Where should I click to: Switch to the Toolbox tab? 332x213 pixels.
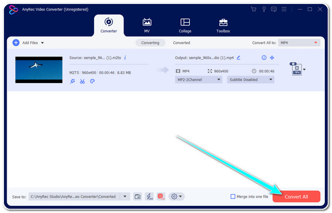223,25
